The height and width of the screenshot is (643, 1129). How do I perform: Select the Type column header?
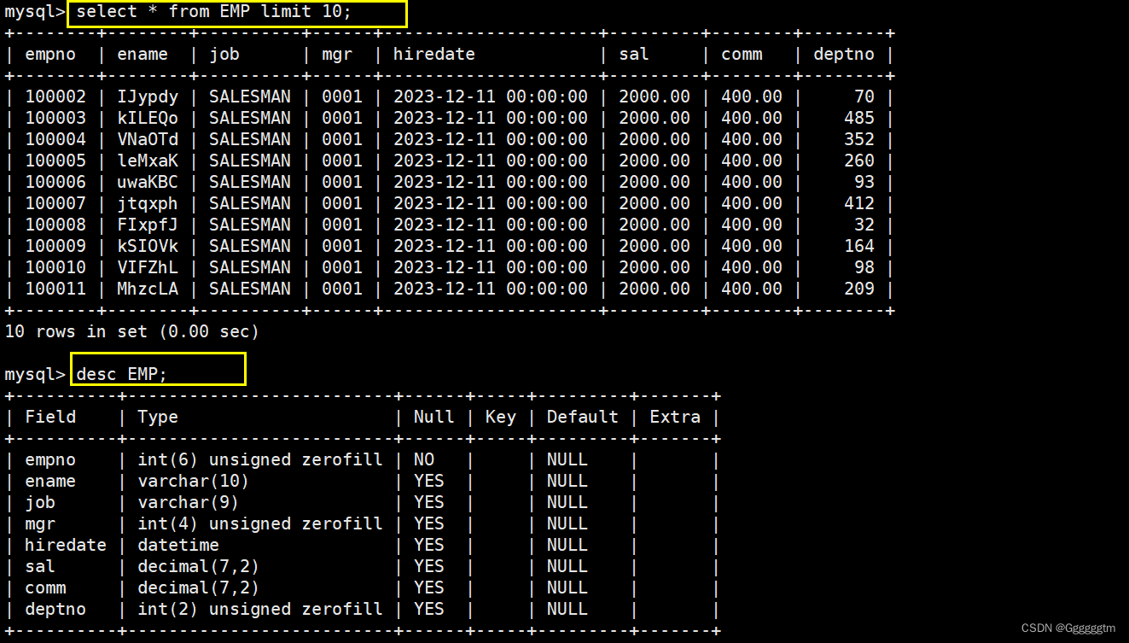(x=158, y=417)
